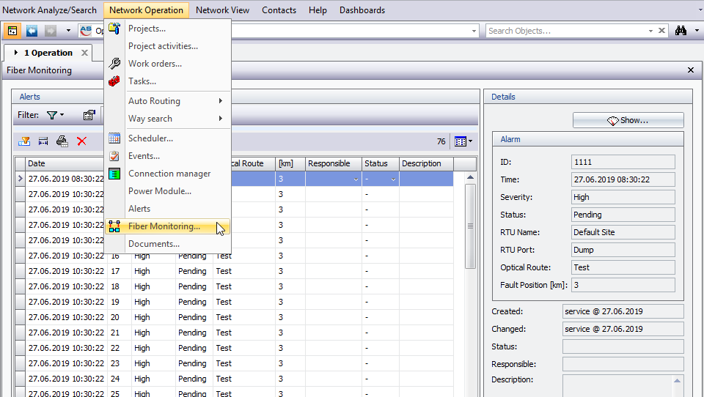Expand triangle on 1 Operation tab
Image resolution: width=704 pixels, height=397 pixels.
point(15,53)
